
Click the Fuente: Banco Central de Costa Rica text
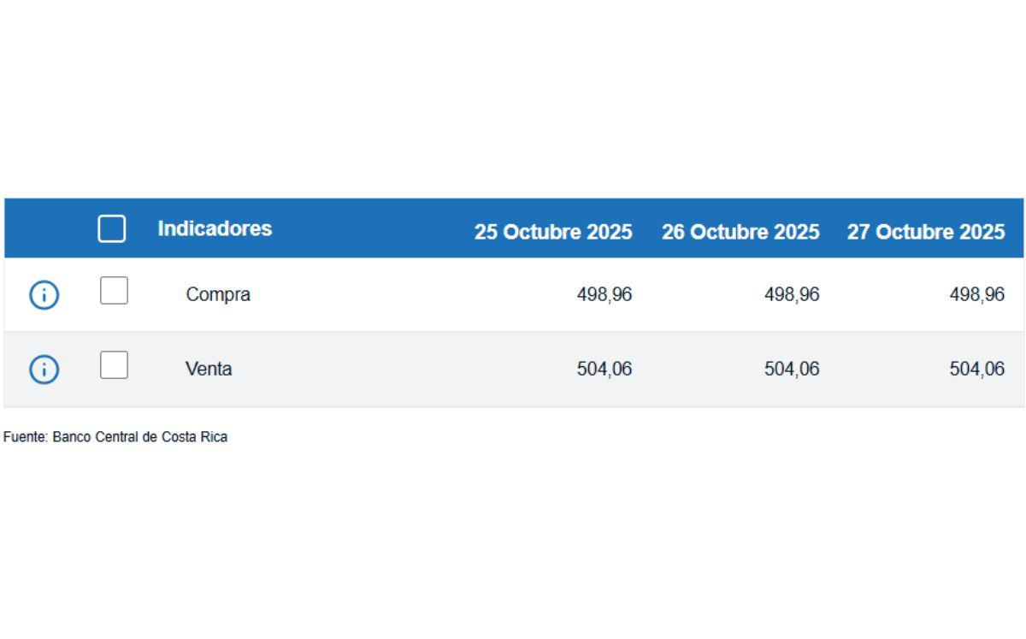click(x=115, y=437)
